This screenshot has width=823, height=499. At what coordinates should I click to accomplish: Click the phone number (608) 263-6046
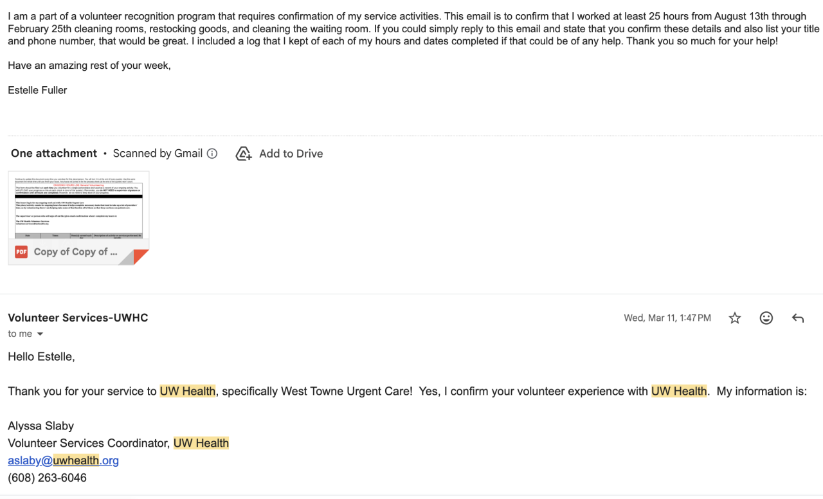[x=47, y=478]
